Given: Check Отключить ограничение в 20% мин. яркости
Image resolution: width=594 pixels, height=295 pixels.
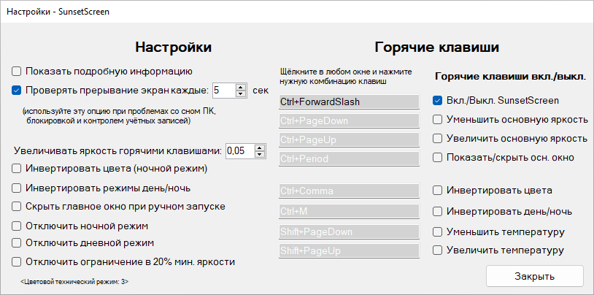Looking at the screenshot, I should (17, 261).
